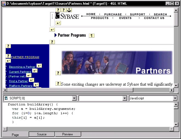Open the SCRIPT[0] object dropdown
The image size is (181, 139).
(x=74, y=98)
